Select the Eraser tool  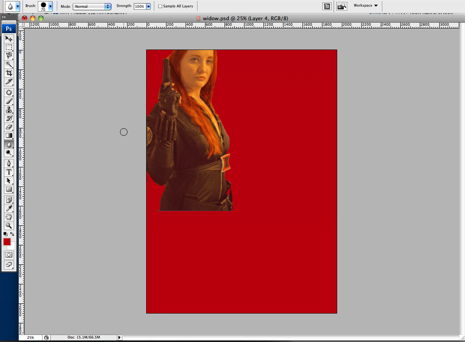click(9, 127)
